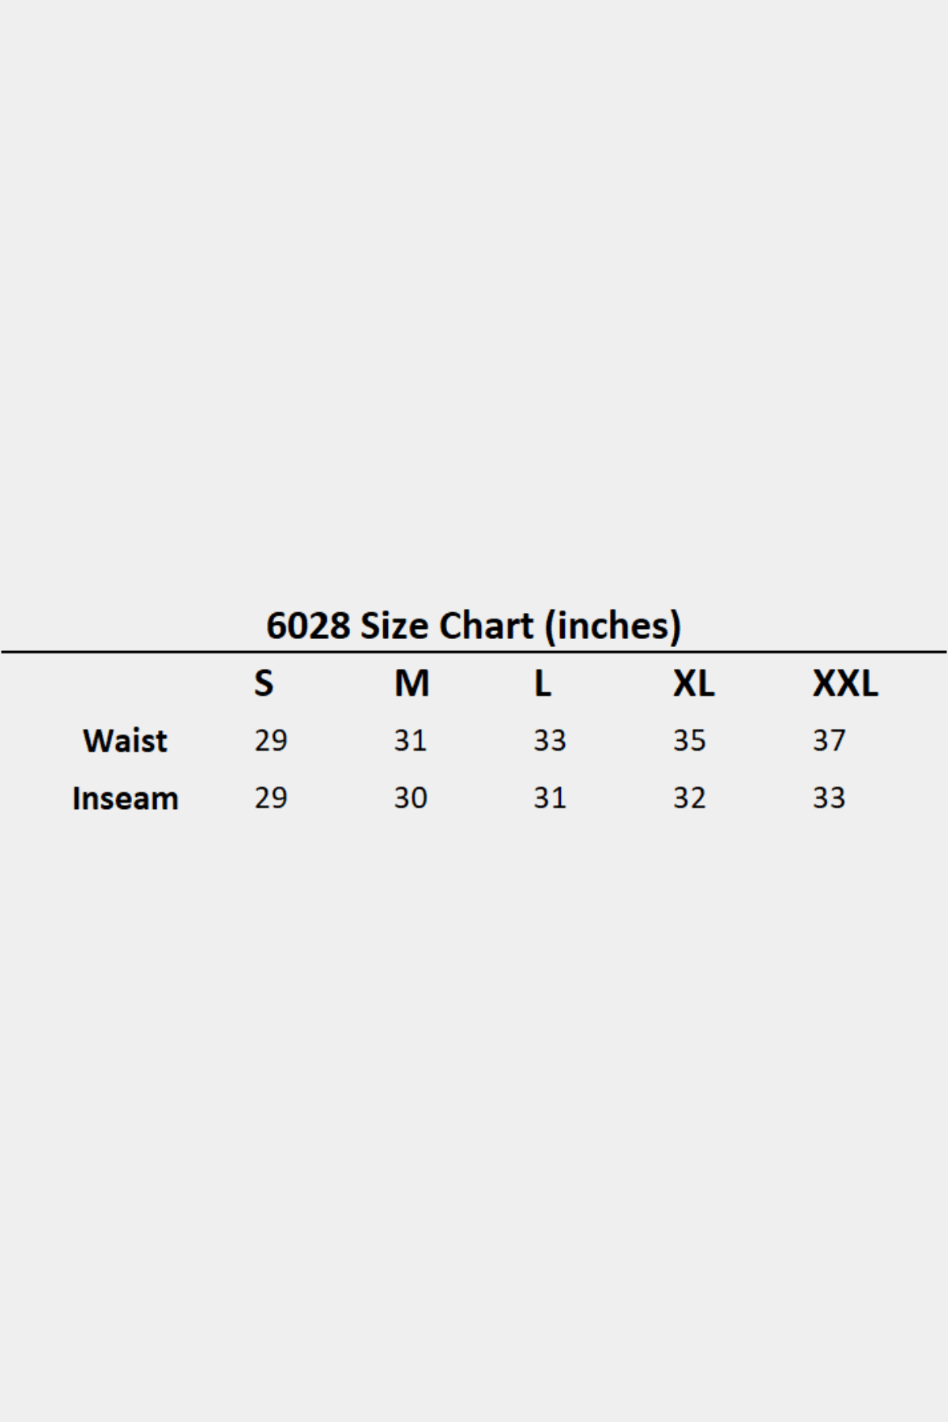Pick Inseam measurement 33 under XXL

(x=829, y=799)
